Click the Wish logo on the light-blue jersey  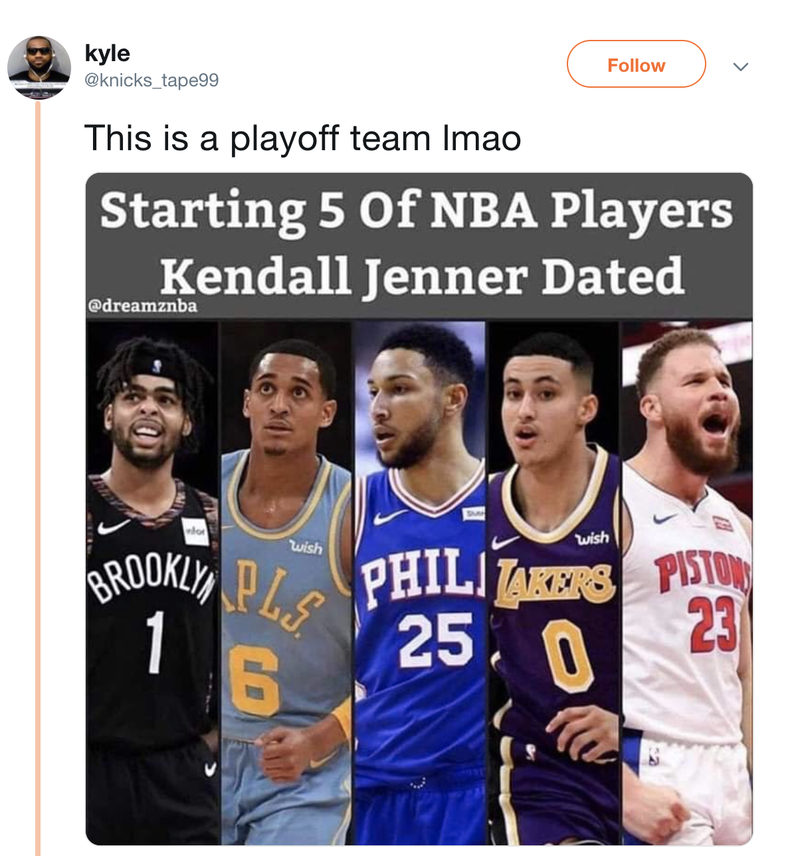[306, 548]
